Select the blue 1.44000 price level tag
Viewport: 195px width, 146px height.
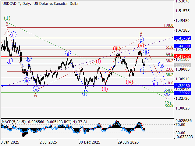[x=183, y=46]
